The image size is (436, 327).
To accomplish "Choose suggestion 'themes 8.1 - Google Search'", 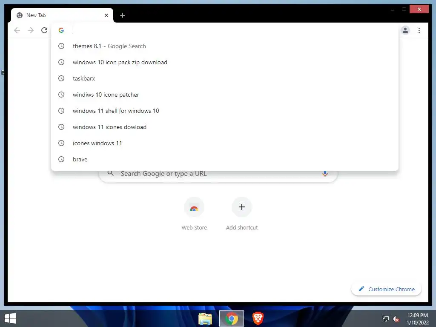I will coord(225,46).
